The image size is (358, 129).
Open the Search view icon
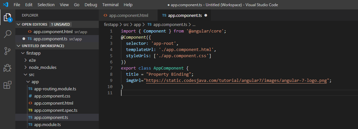(x=7, y=34)
